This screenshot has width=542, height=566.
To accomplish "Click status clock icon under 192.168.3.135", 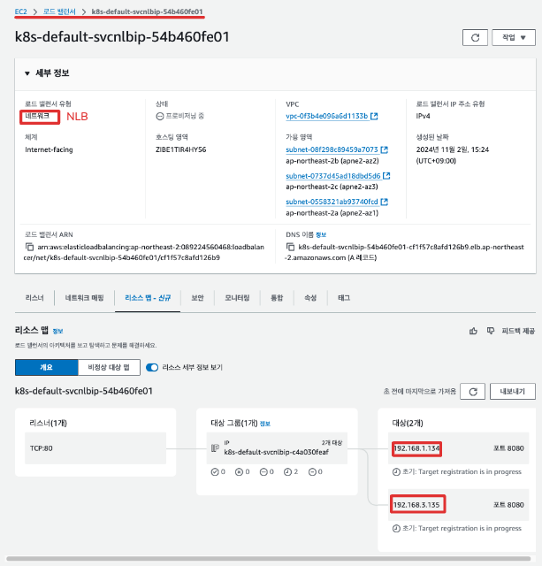I will [396, 529].
